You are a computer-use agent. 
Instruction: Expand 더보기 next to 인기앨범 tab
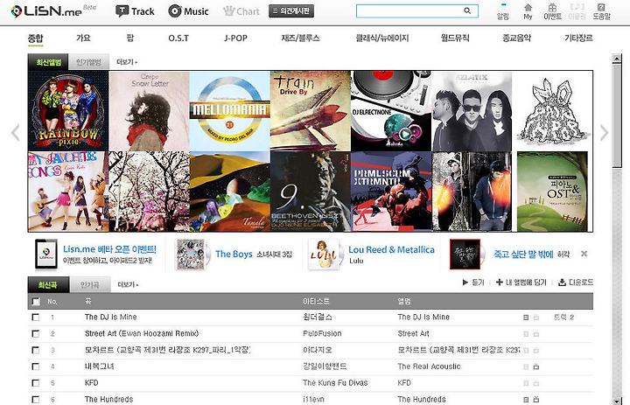(x=127, y=62)
